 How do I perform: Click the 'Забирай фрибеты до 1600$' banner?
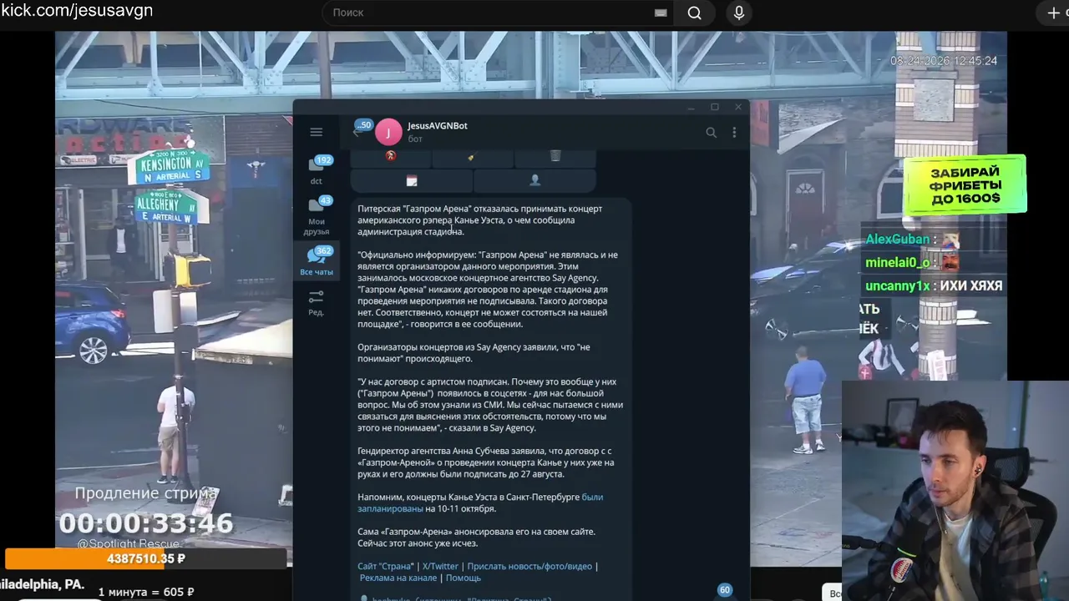965,184
